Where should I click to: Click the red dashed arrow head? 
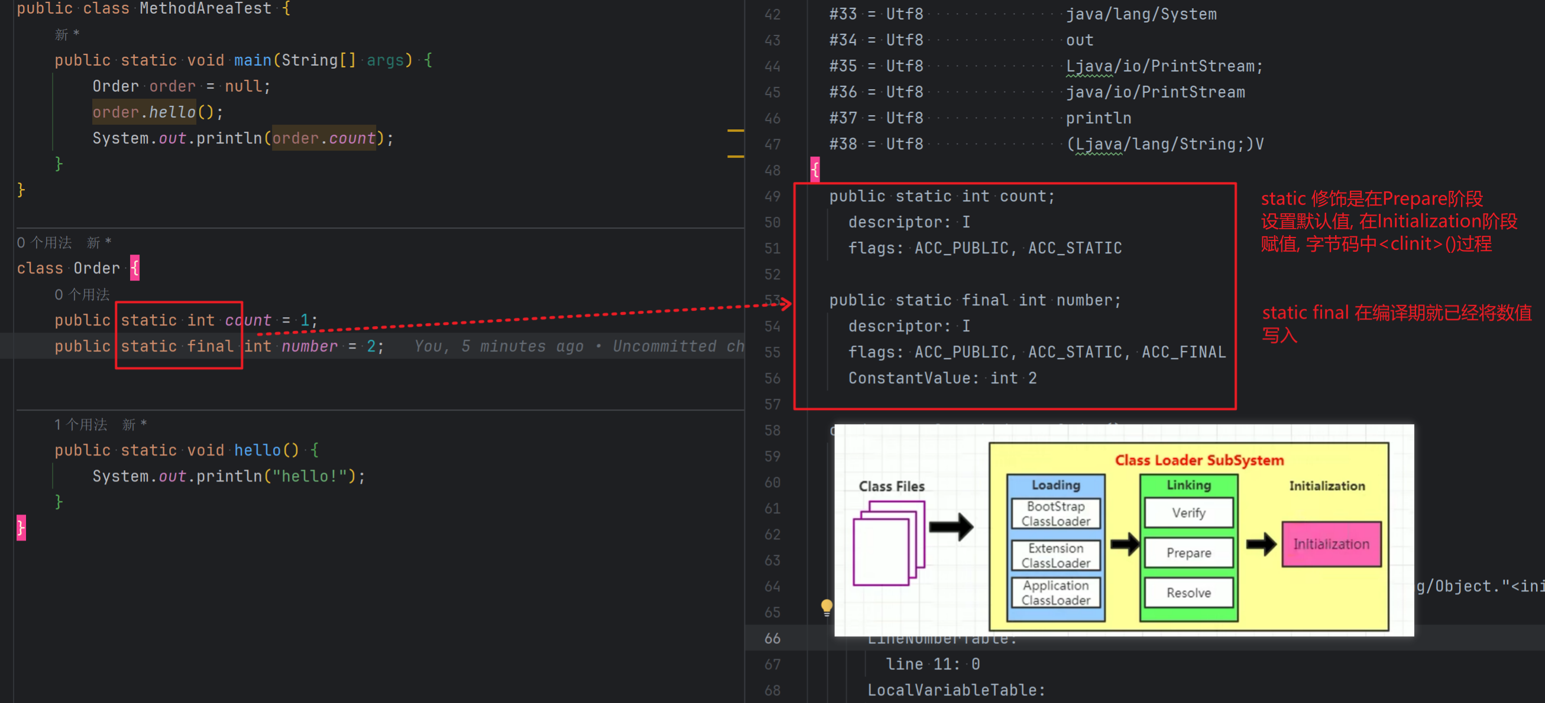click(786, 304)
